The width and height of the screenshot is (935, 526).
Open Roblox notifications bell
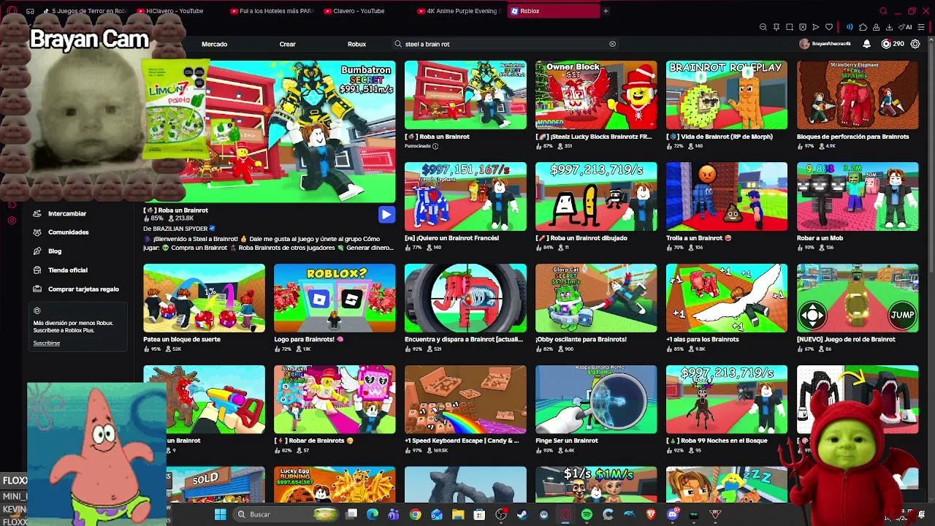[866, 44]
